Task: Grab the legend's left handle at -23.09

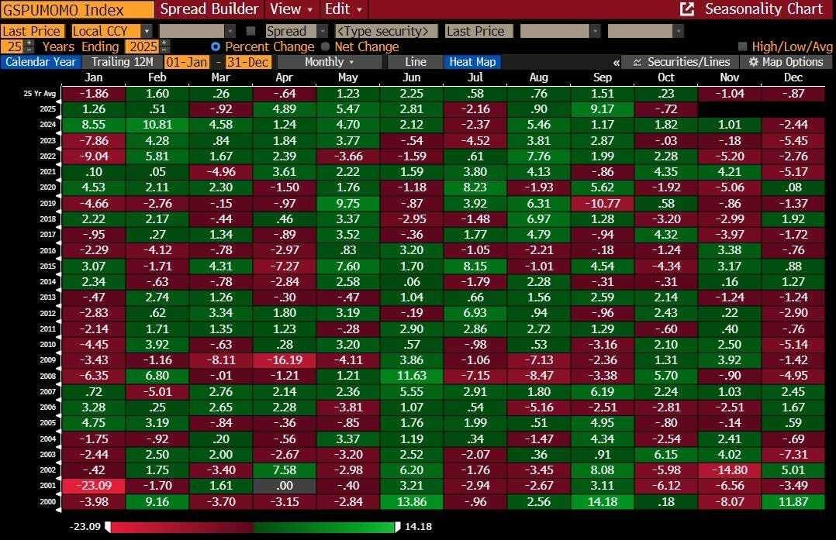Action: coord(109,528)
